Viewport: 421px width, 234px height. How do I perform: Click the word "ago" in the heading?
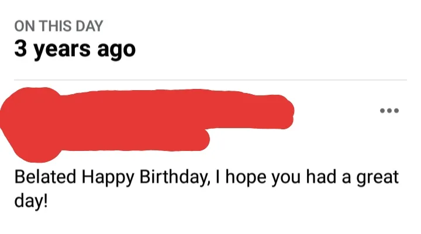click(118, 50)
